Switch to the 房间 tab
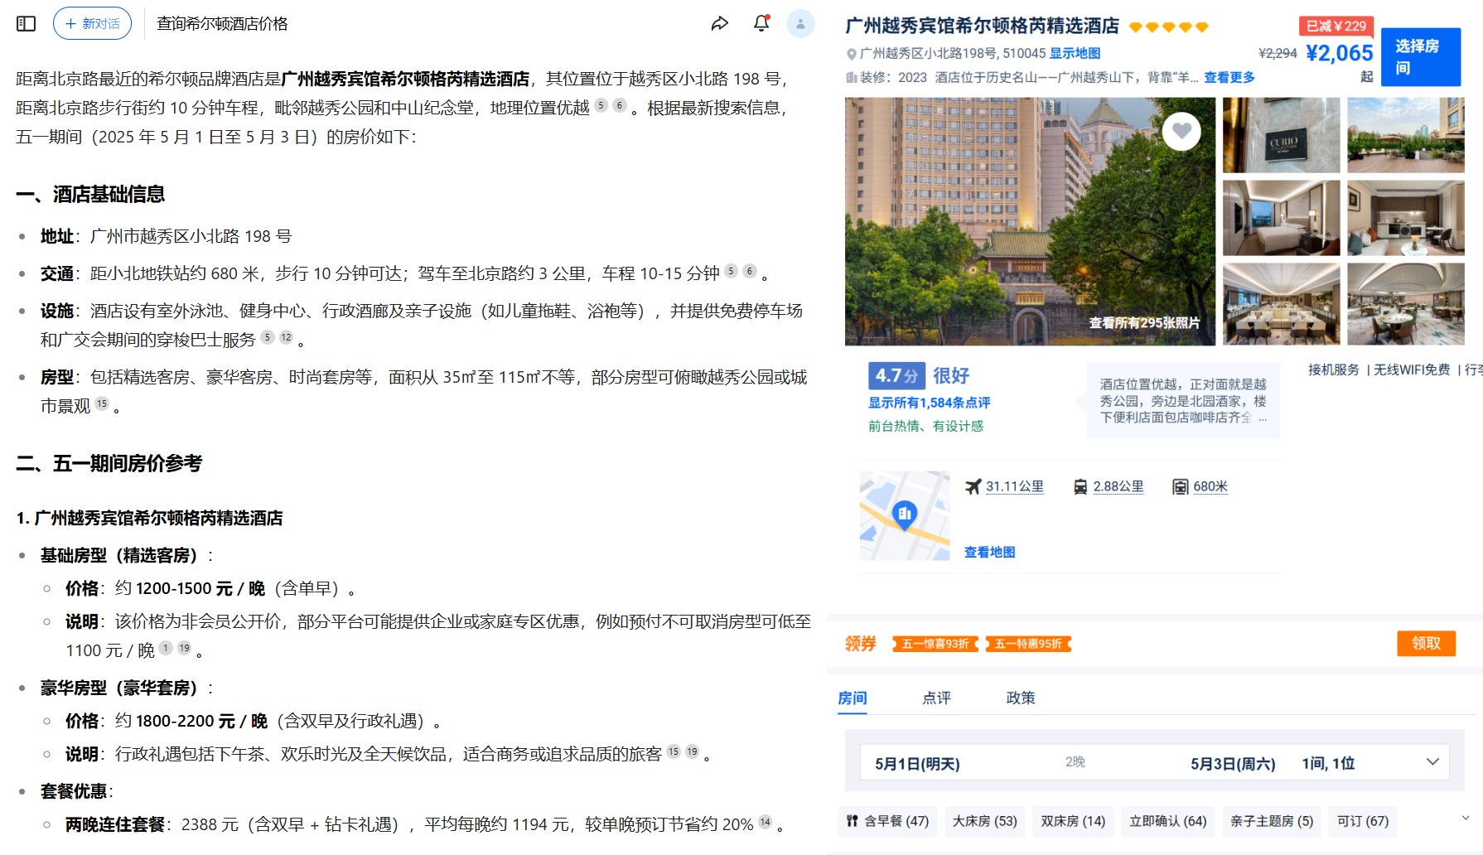The image size is (1483, 855). tap(853, 698)
